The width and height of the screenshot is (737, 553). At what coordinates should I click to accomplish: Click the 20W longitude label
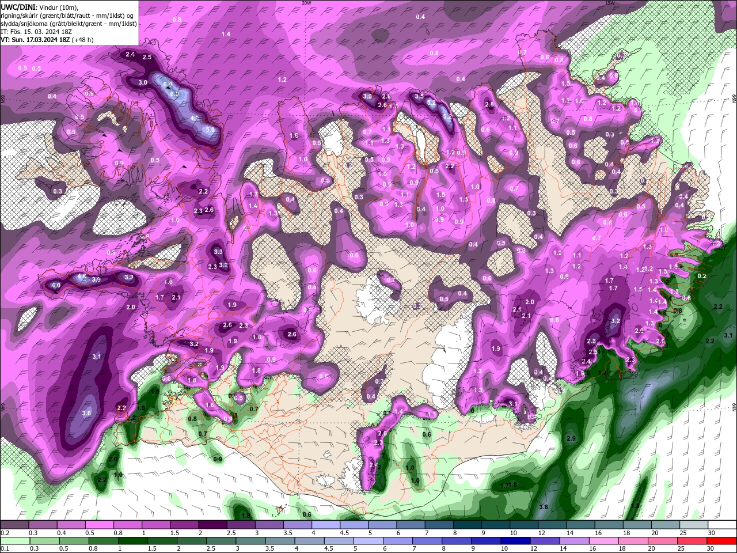point(306,3)
